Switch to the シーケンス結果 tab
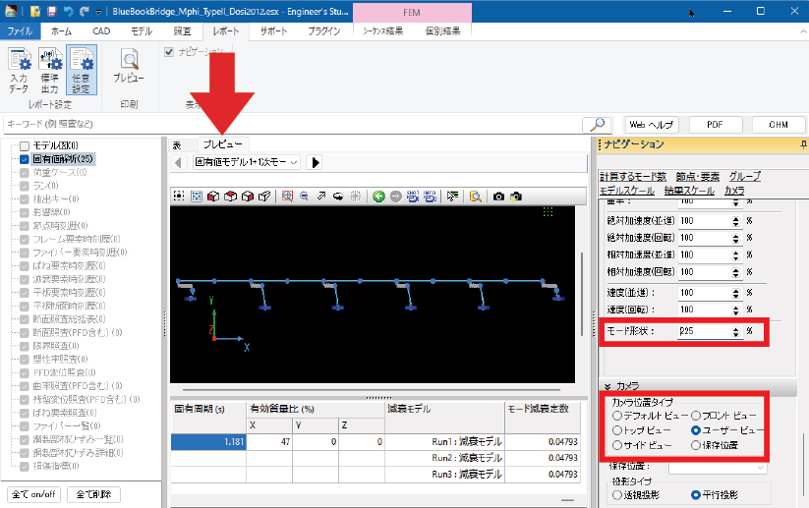The height and width of the screenshot is (508, 809). pyautogui.click(x=382, y=30)
